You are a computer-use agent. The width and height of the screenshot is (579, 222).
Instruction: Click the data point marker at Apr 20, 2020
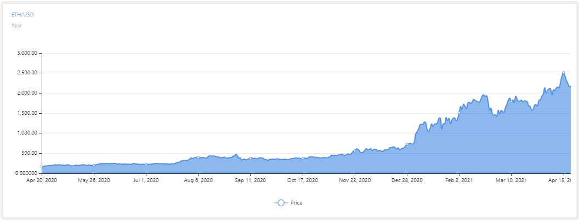point(42,166)
